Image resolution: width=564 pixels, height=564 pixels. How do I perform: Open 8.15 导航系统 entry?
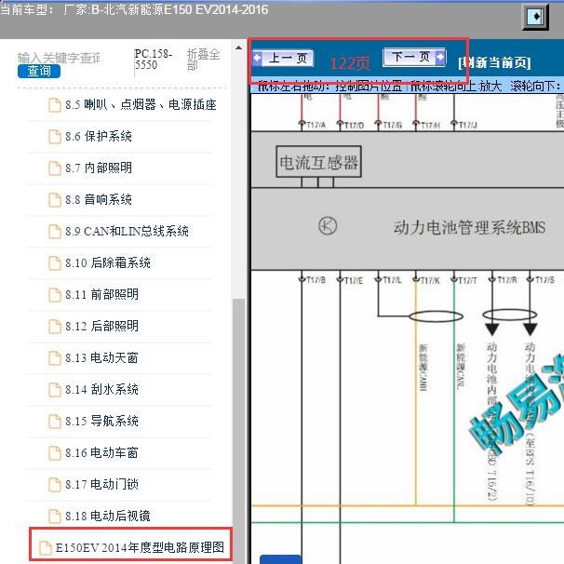coord(101,422)
